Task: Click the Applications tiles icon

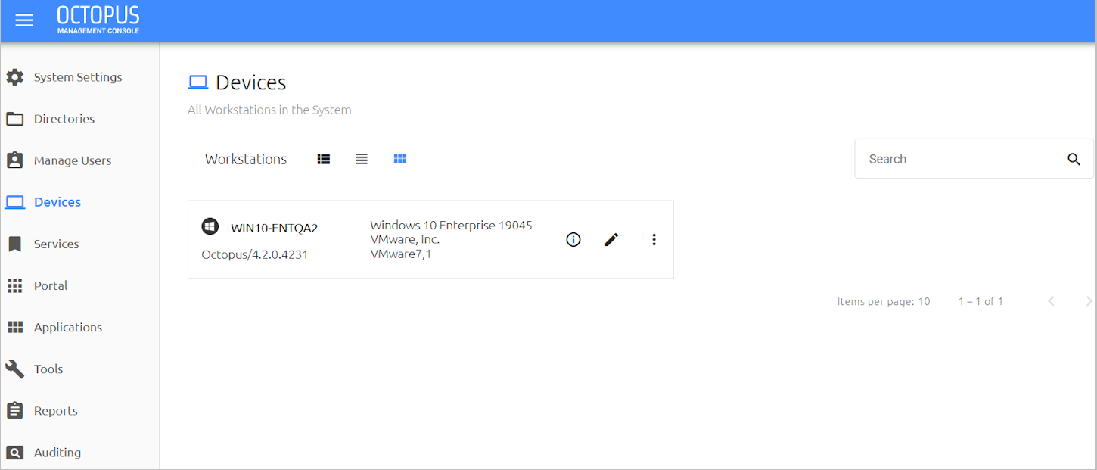Action: (14, 327)
